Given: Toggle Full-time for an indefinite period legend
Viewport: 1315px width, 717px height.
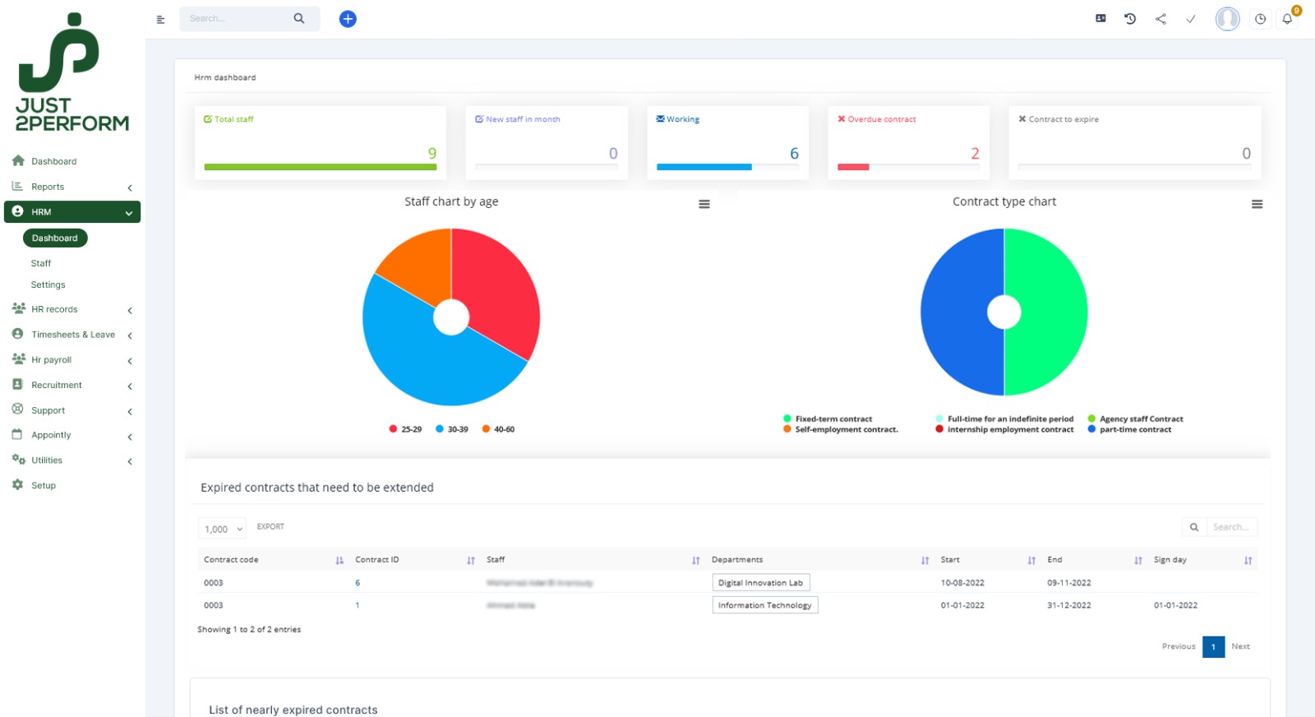Looking at the screenshot, I should coord(1004,419).
